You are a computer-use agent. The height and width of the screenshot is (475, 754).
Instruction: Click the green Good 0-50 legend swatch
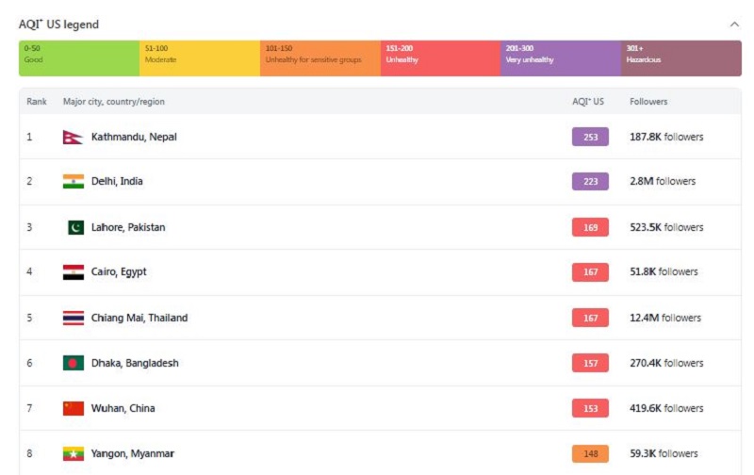79,58
